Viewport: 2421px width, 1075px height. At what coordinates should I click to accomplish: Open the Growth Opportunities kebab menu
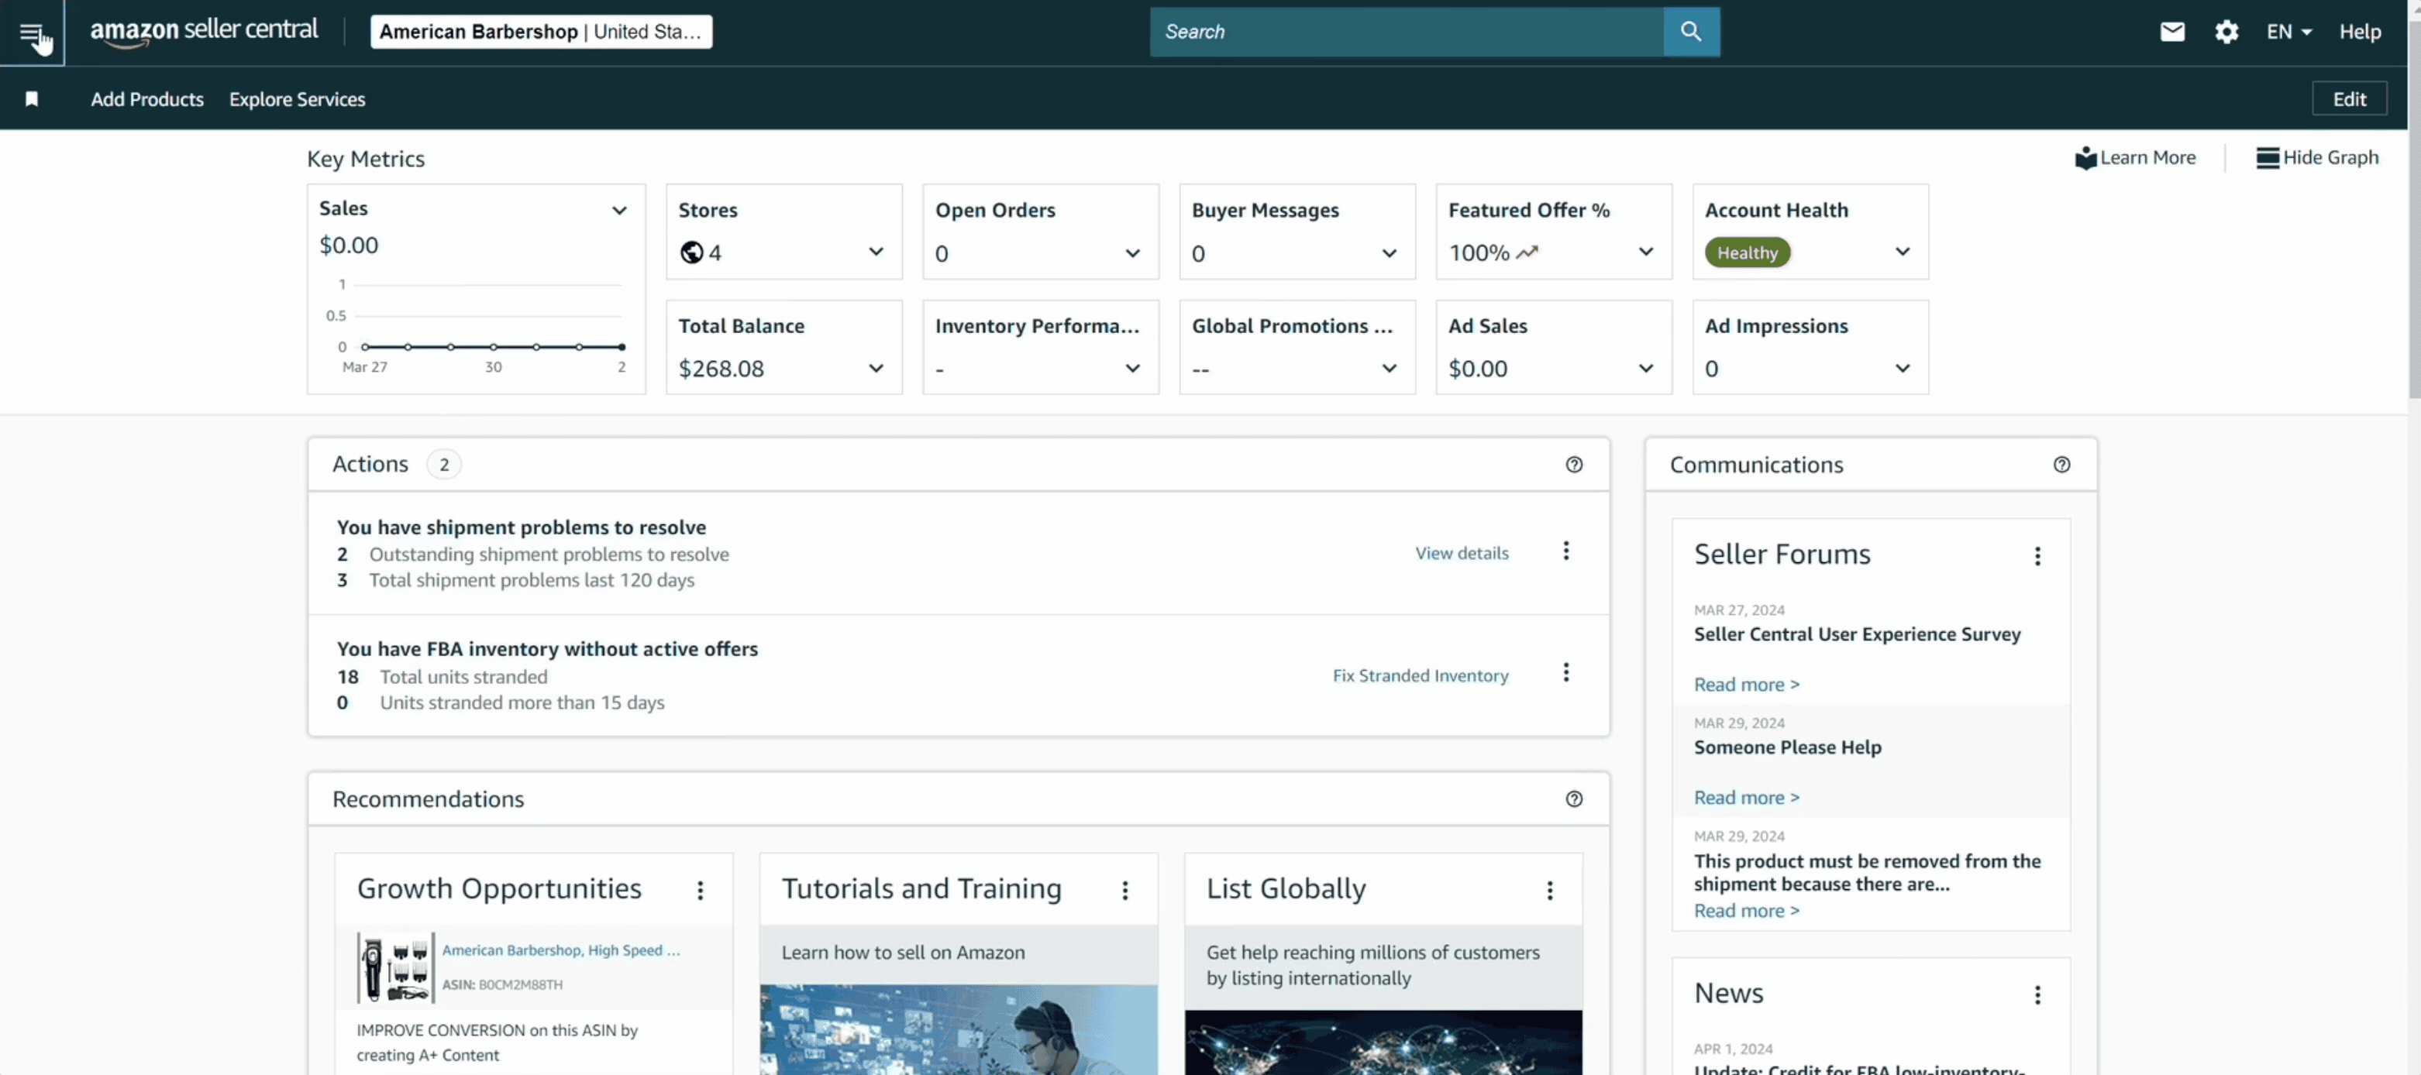pos(700,890)
